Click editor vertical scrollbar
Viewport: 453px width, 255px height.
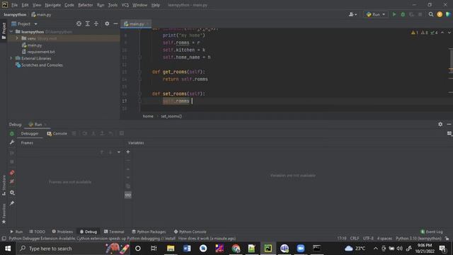451,59
